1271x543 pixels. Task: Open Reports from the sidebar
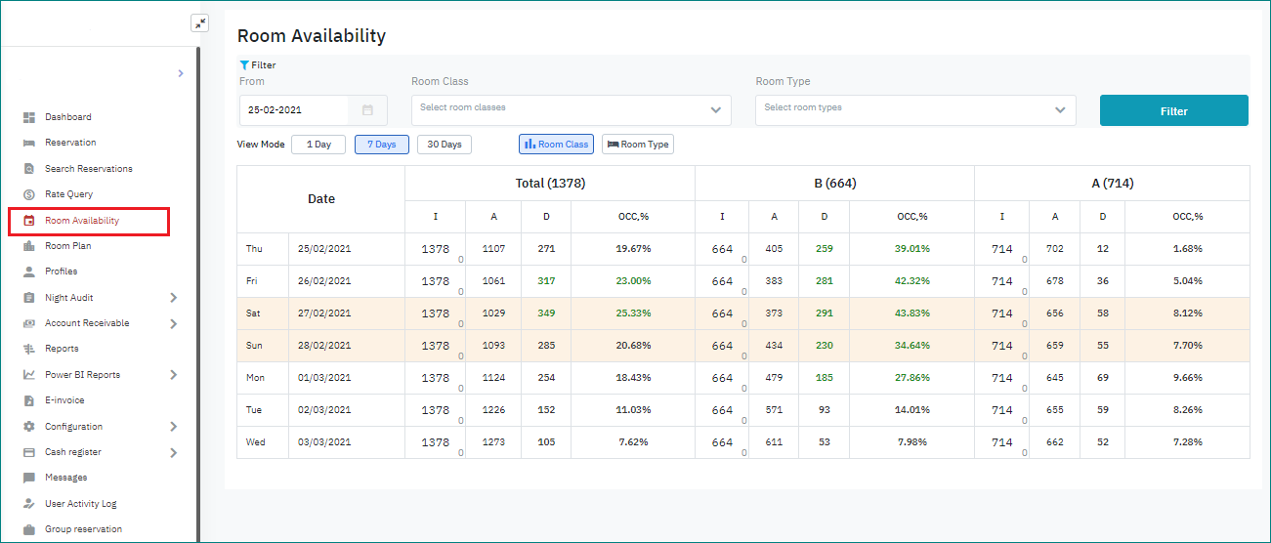(62, 349)
